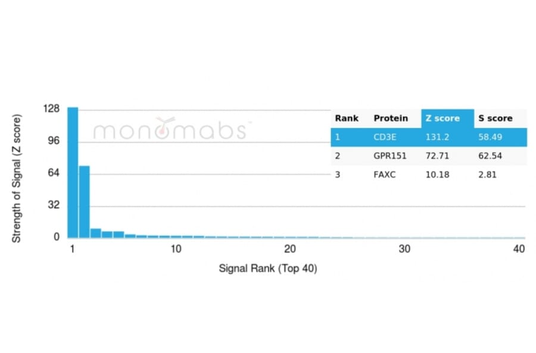Viewport: 536px width, 353px height.
Task: Click the 128 y-axis tick label
Action: click(51, 109)
